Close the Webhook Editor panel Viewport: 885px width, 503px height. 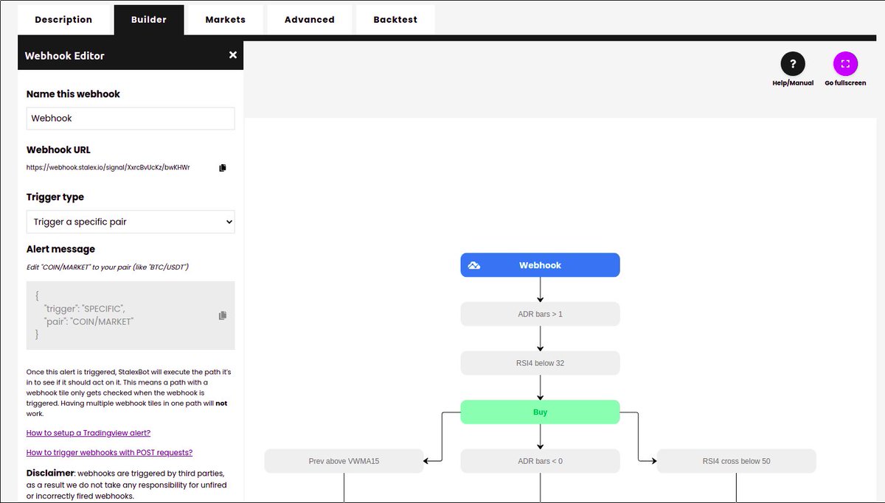coord(233,55)
